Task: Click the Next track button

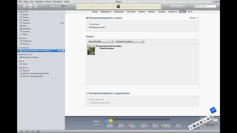Action: pyautogui.click(x=36, y=6)
